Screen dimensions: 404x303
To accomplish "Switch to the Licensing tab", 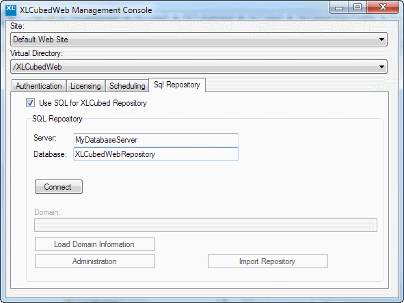I will tap(85, 86).
